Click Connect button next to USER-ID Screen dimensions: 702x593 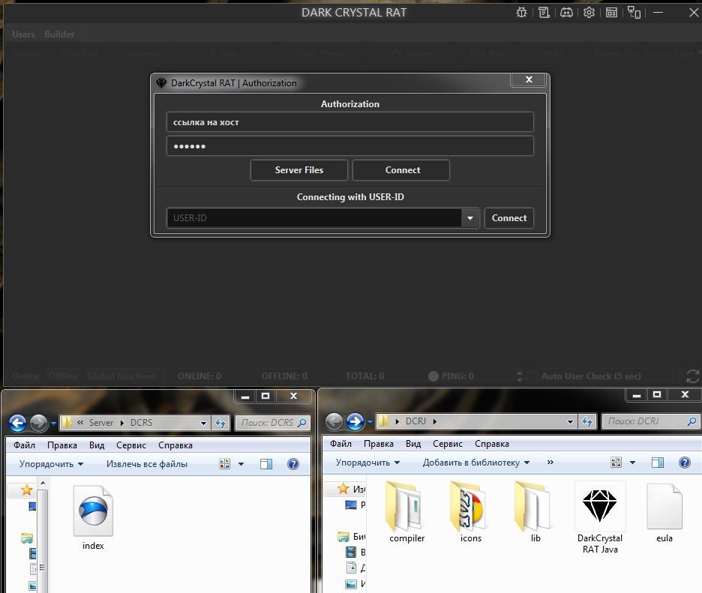tap(509, 218)
